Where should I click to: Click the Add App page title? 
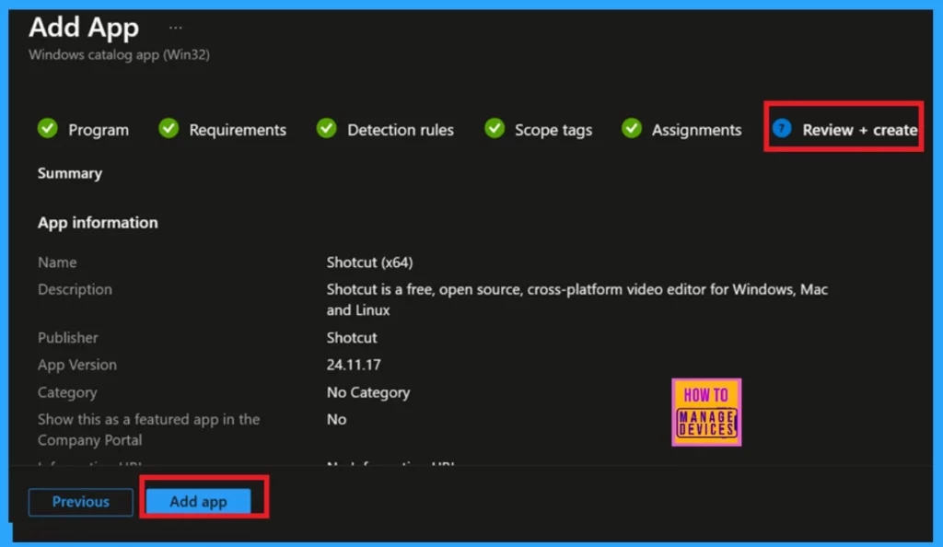point(84,28)
